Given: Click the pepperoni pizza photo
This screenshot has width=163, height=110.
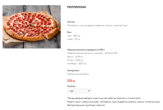Looking at the screenshot, I should tap(32, 27).
